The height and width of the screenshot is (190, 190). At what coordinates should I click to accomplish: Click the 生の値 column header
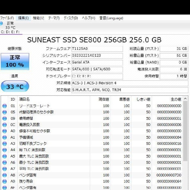click(x=167, y=99)
